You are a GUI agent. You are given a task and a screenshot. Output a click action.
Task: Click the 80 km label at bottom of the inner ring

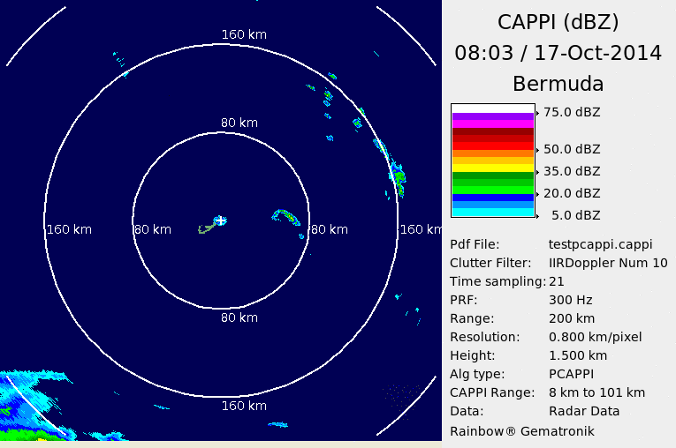tap(239, 317)
